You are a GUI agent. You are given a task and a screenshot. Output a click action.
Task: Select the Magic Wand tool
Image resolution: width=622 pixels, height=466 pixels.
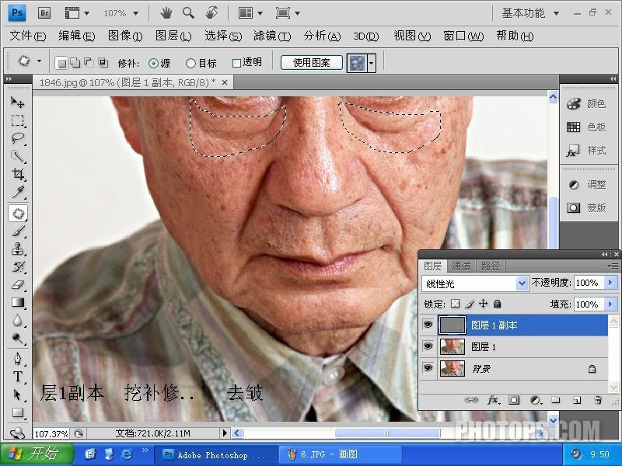pyautogui.click(x=17, y=156)
